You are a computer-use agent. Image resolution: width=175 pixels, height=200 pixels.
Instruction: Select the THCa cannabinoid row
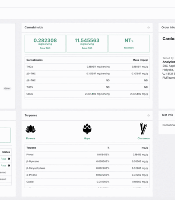[x=87, y=67]
